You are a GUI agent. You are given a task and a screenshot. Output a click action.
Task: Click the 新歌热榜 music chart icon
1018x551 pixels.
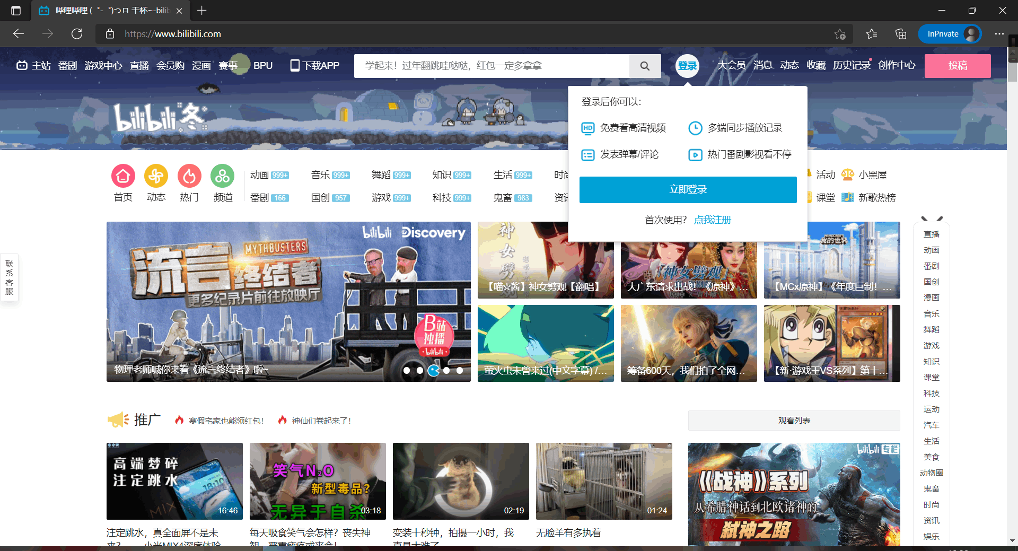[848, 197]
